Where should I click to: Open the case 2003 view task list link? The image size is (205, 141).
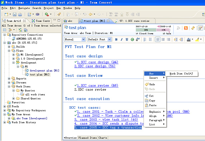pos(106,120)
